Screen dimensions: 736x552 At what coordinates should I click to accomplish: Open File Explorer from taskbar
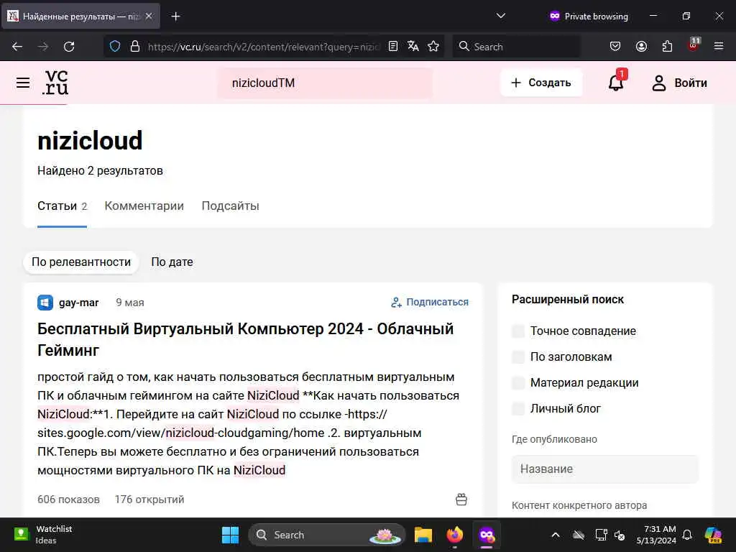coord(423,535)
